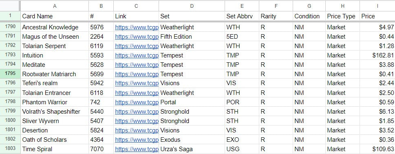Open the Desertion row's tcgplayer link
Viewport: 395px width, 154px height.
click(137, 130)
